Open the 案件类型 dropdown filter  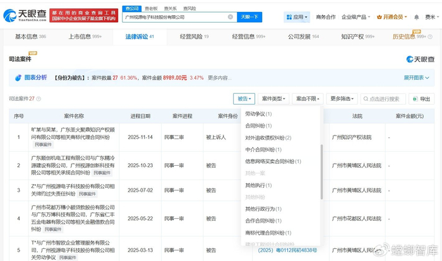coord(273,99)
